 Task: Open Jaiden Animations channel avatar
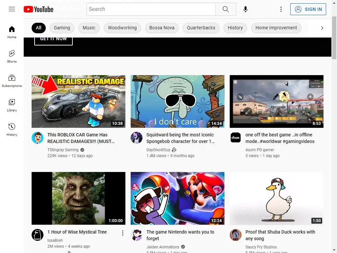coord(137,235)
